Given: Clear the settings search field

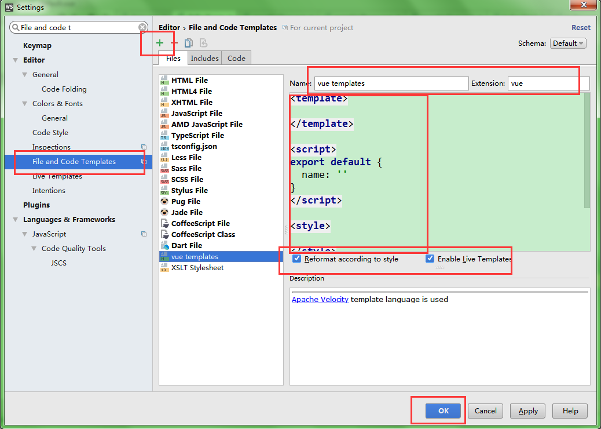Looking at the screenshot, I should coord(142,28).
